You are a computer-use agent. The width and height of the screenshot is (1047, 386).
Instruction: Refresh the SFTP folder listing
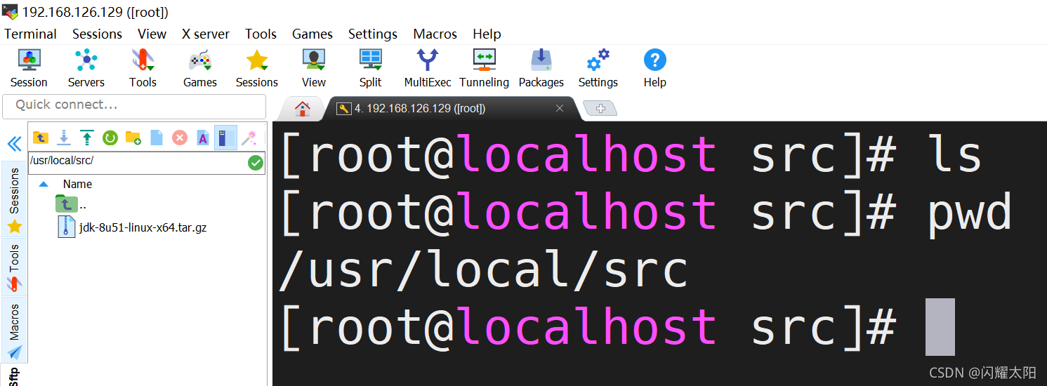[x=110, y=138]
